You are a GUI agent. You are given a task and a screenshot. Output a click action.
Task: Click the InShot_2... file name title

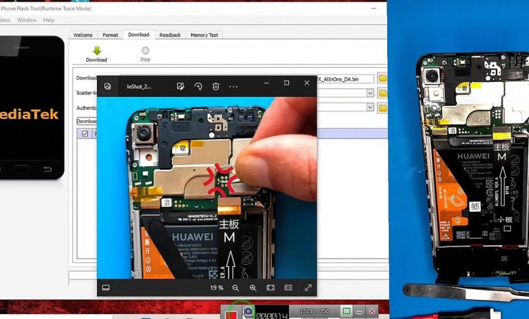pyautogui.click(x=139, y=87)
